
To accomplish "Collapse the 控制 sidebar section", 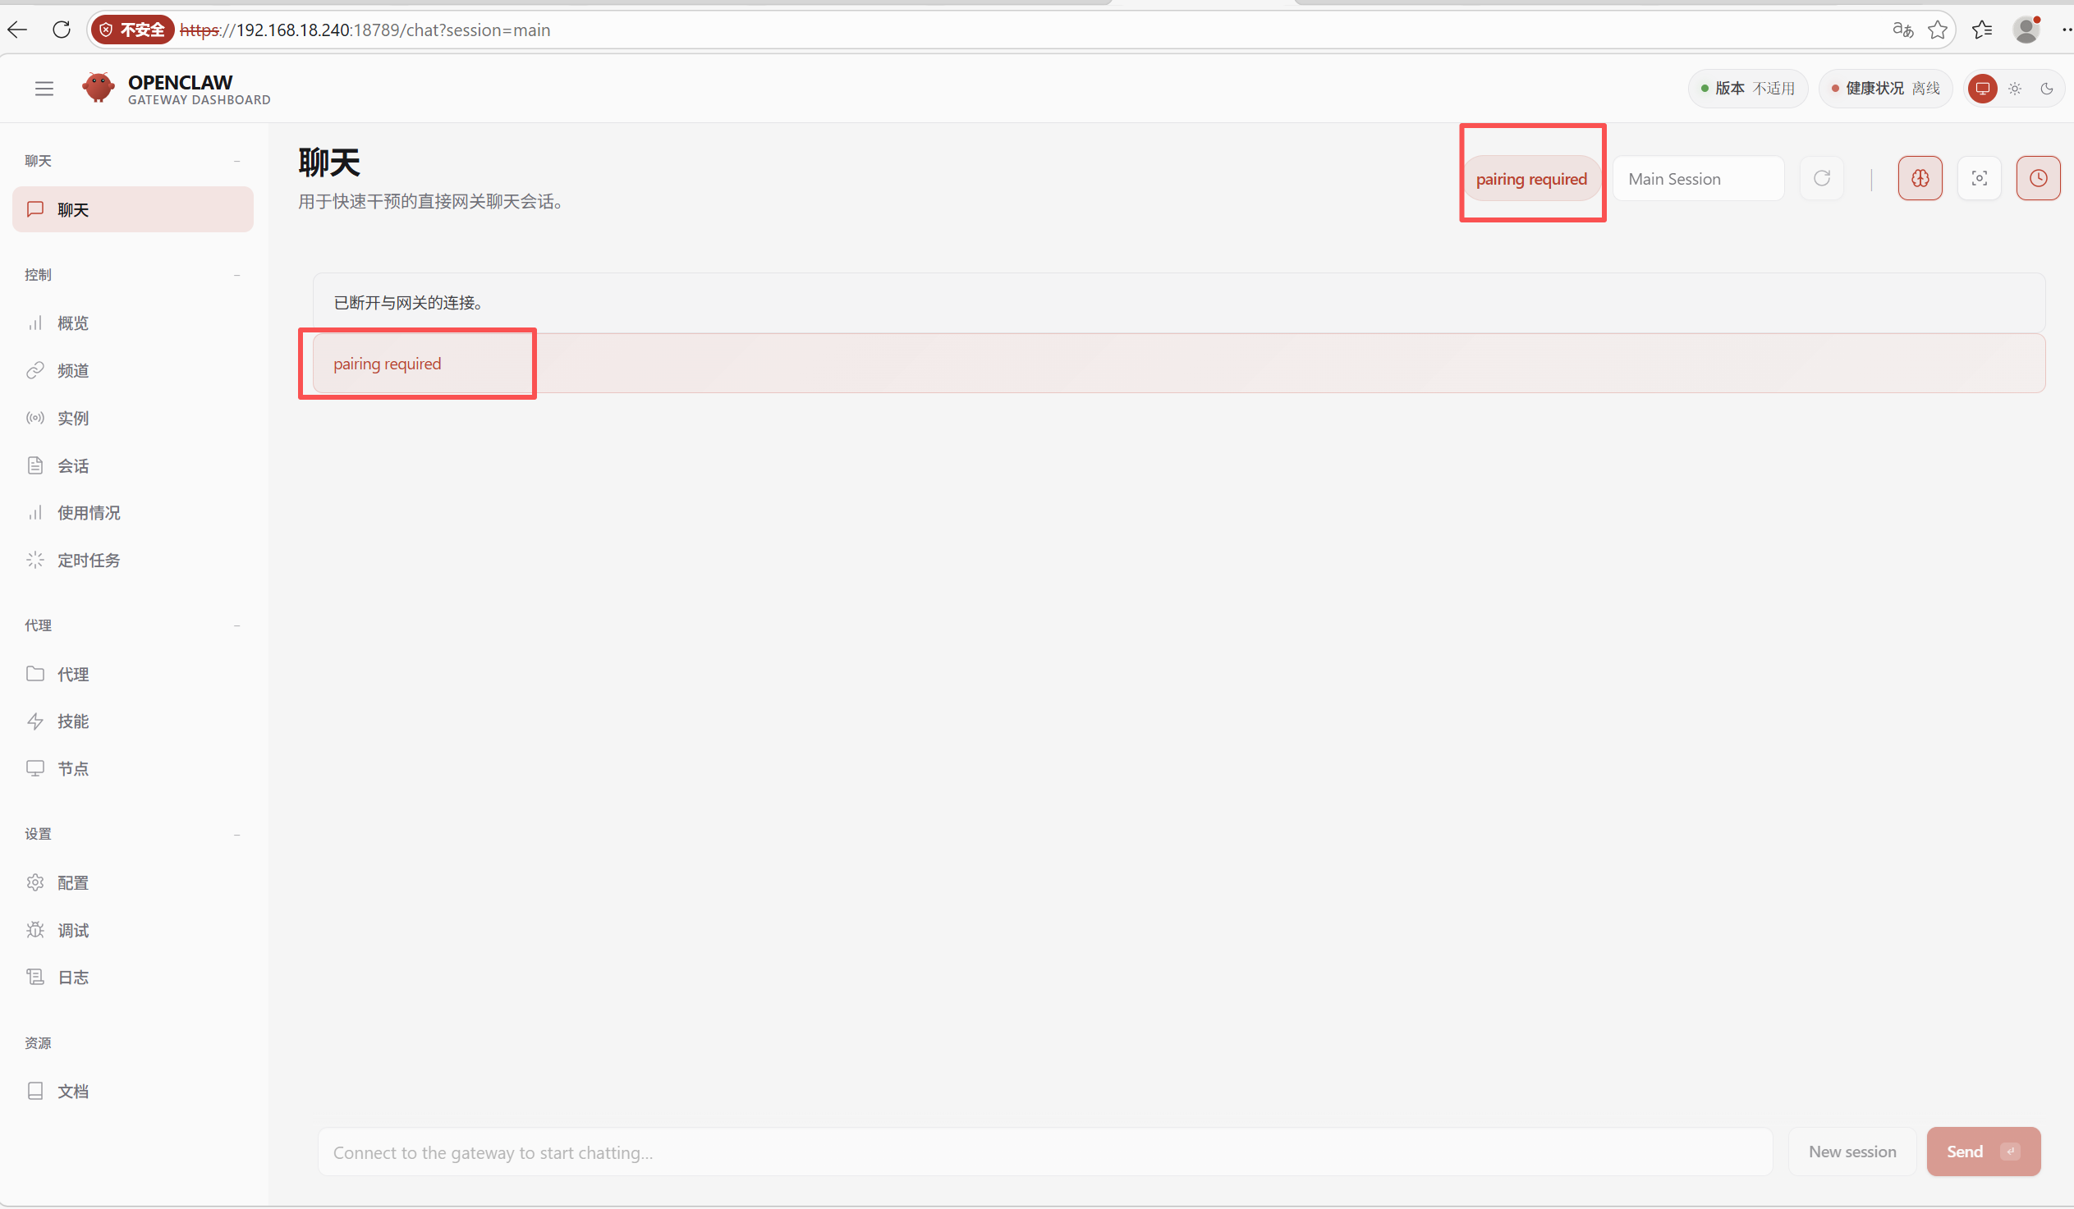I will click(x=237, y=275).
